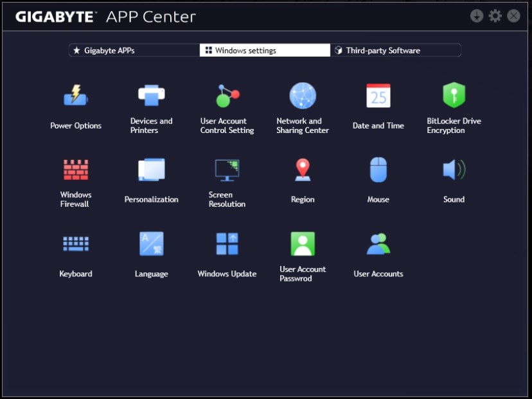The width and height of the screenshot is (532, 399).
Task: Open Windows Firewall brick wall icon
Action: coord(76,170)
